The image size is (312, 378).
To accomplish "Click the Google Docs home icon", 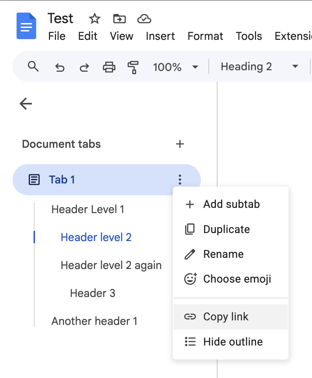I will 27,26.
